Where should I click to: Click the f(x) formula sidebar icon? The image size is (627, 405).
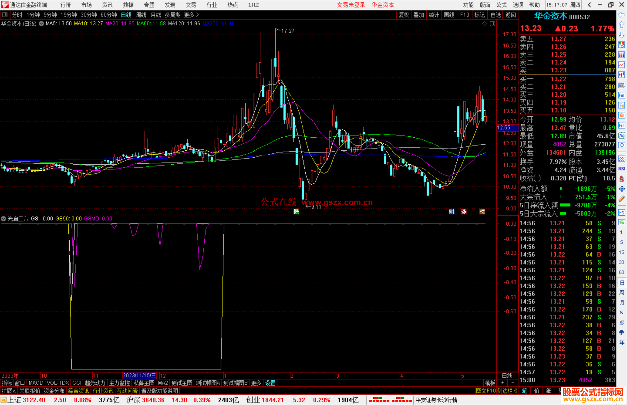pos(621,136)
